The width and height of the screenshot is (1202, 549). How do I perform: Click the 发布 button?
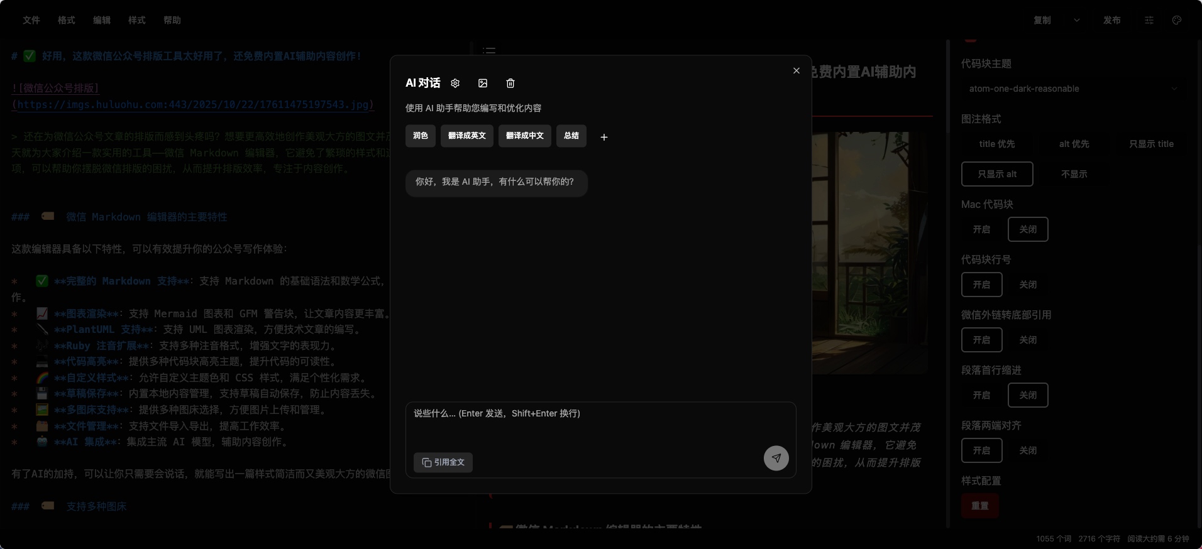point(1112,20)
